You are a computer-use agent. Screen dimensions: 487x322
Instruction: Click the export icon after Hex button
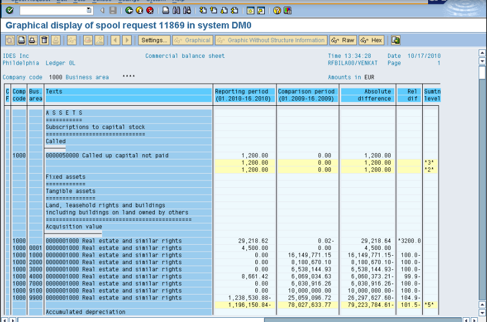[395, 40]
